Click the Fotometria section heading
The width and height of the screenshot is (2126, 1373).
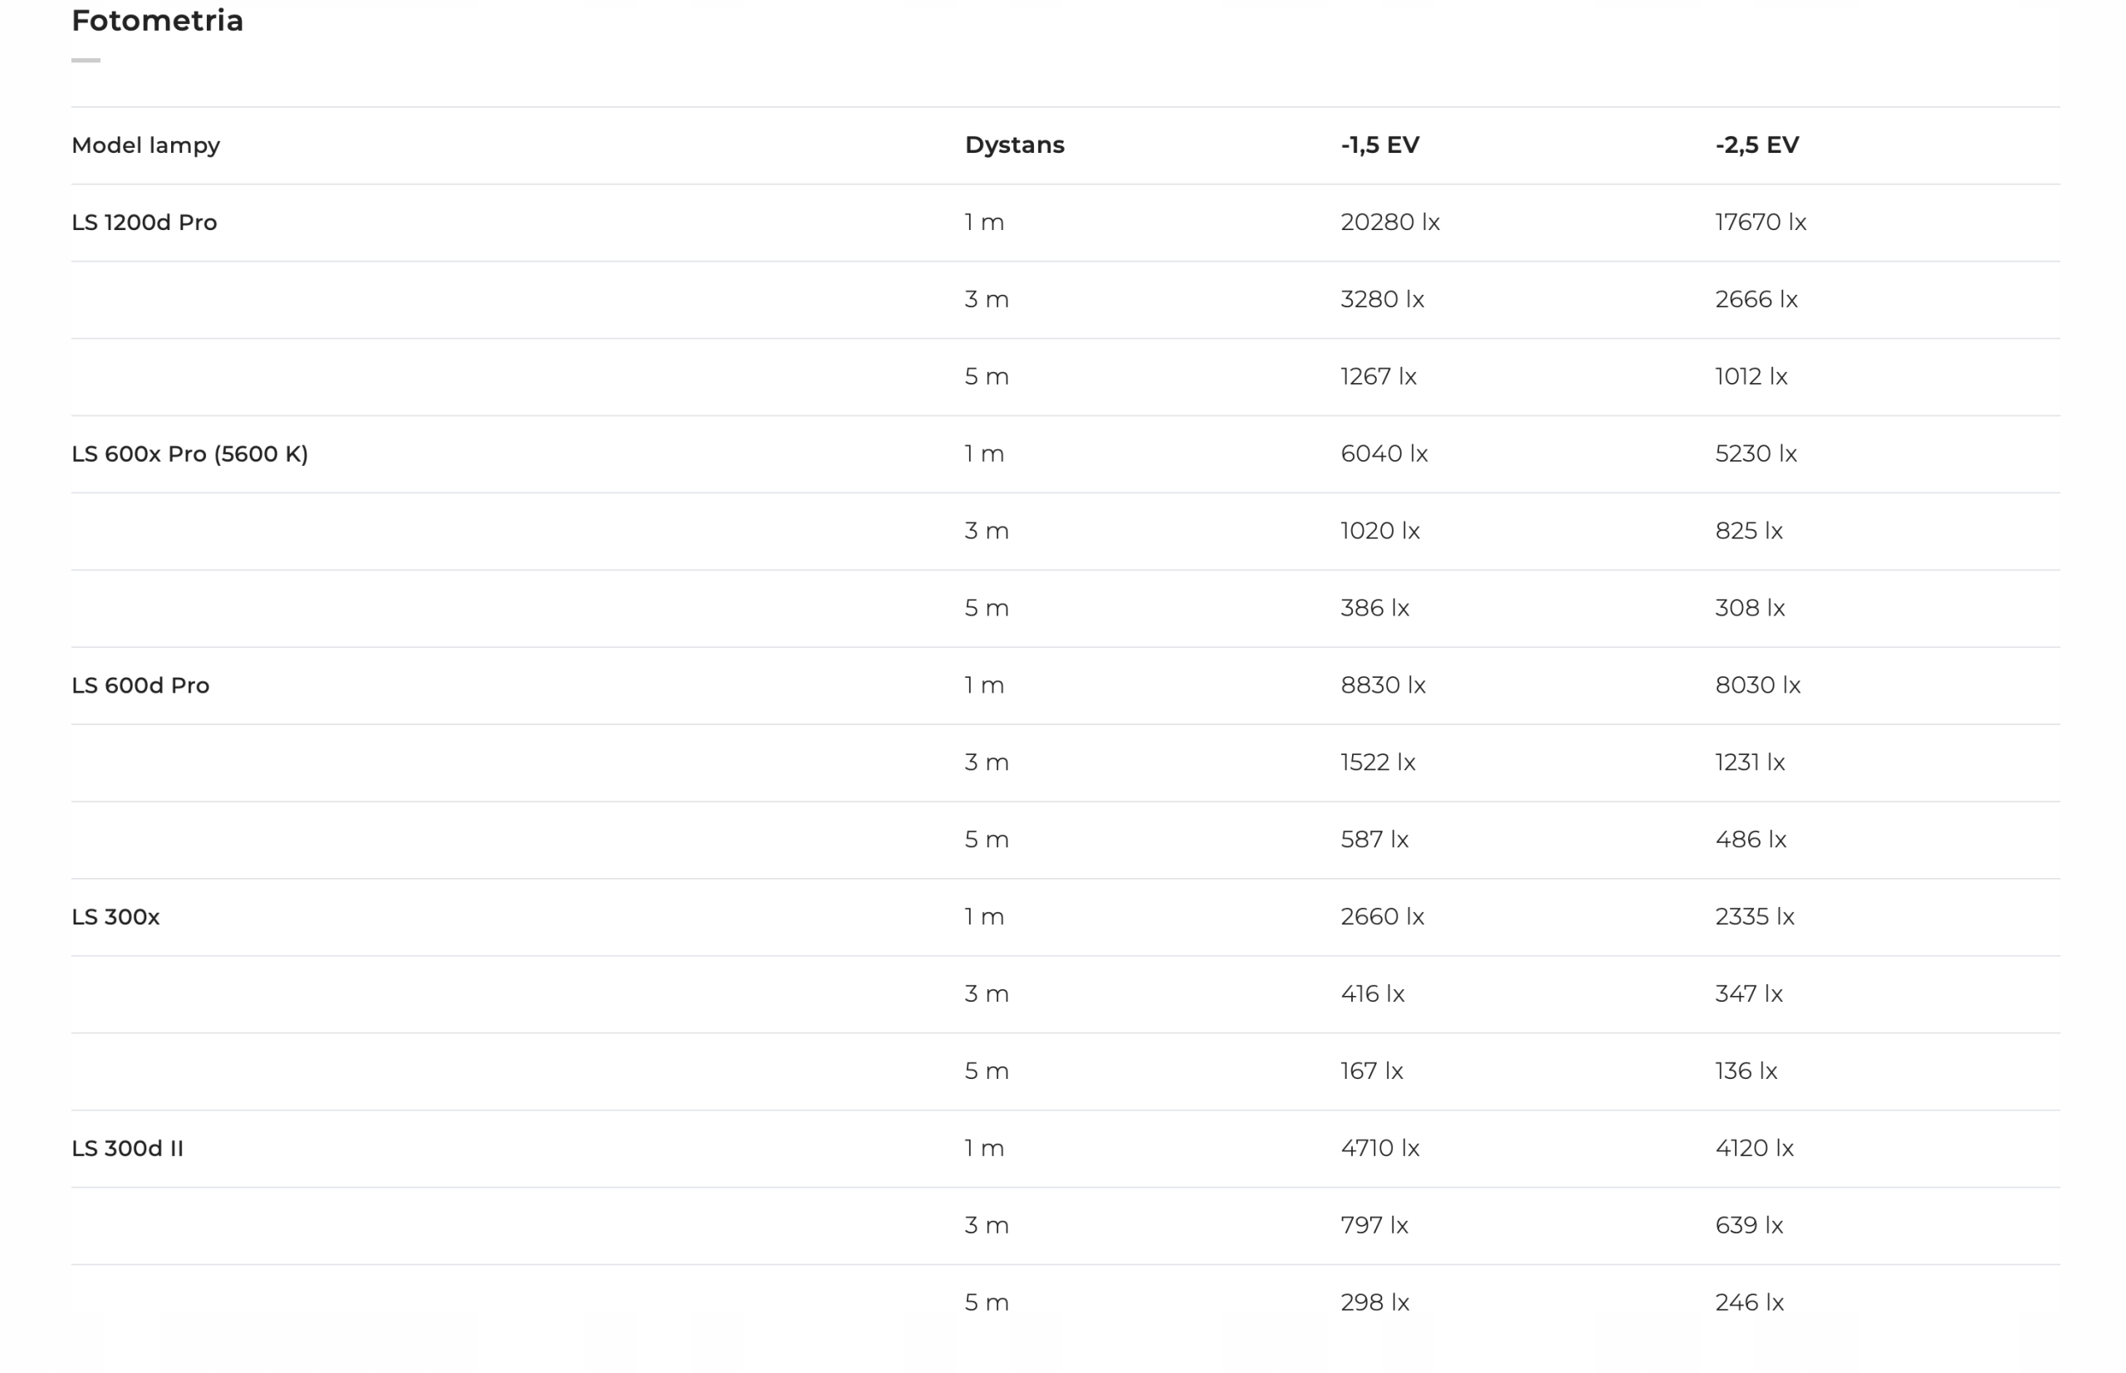(x=157, y=21)
